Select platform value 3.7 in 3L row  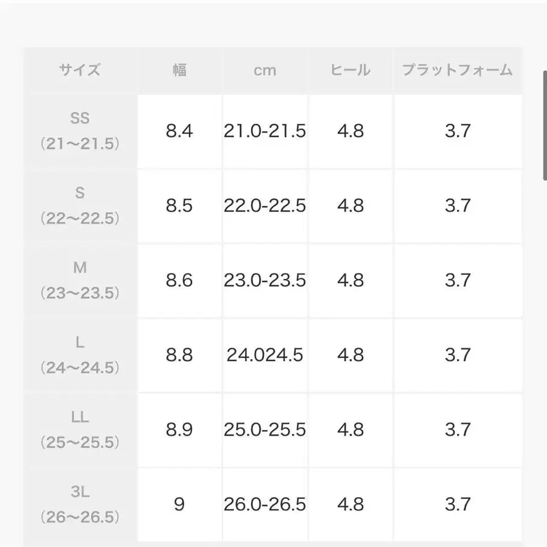(457, 504)
